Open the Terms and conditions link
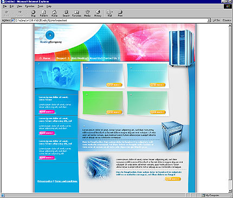This screenshot has width=233, height=198. pyautogui.click(x=66, y=181)
